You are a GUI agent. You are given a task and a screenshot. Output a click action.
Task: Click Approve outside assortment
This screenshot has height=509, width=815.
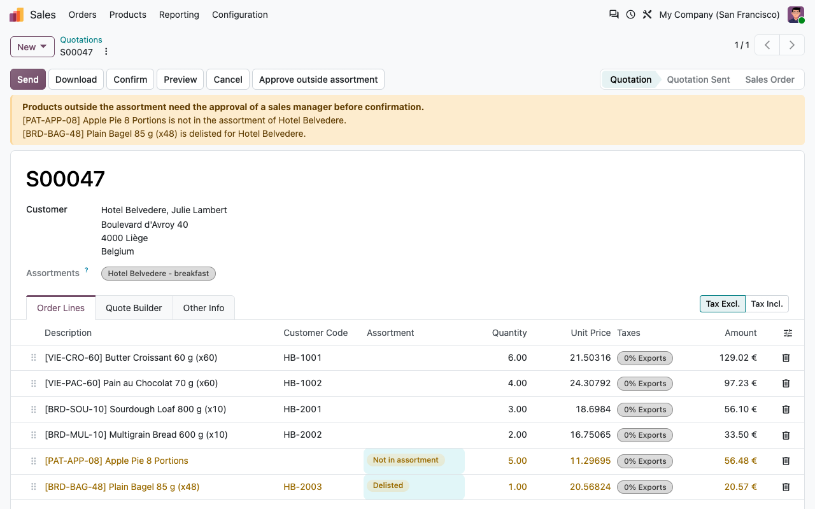tap(318, 80)
